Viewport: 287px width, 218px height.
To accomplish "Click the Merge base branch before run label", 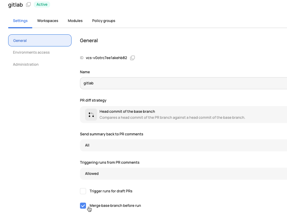I will pos(115,206).
